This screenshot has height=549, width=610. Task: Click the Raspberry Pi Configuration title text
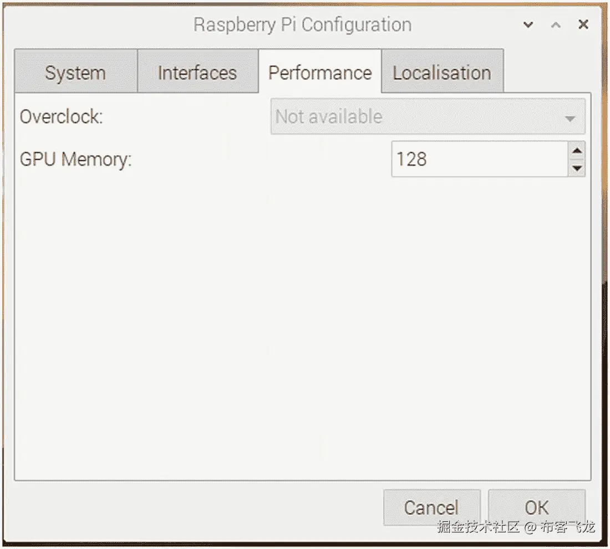302,25
